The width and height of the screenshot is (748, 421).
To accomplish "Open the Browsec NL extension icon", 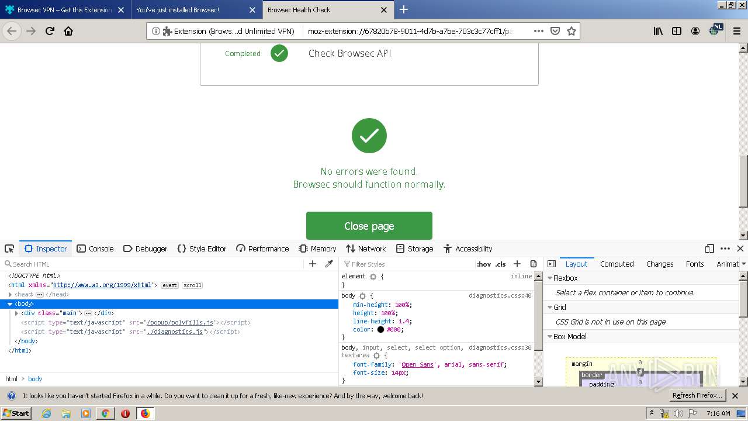I will tap(715, 30).
